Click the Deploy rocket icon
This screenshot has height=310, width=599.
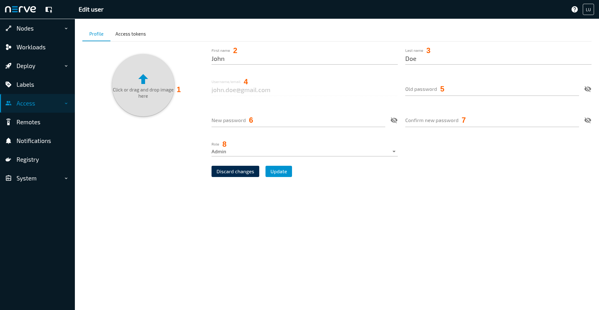click(8, 66)
